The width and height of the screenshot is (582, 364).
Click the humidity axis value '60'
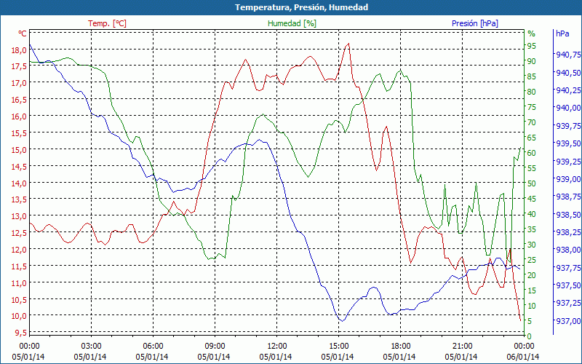[x=532, y=153]
